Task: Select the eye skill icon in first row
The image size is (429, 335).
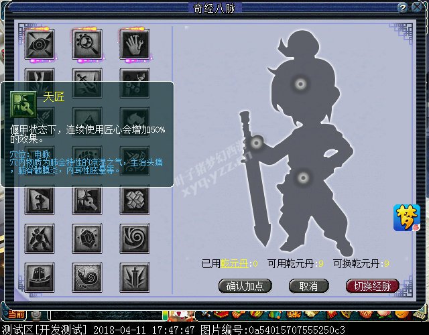Action: pyautogui.click(x=40, y=44)
